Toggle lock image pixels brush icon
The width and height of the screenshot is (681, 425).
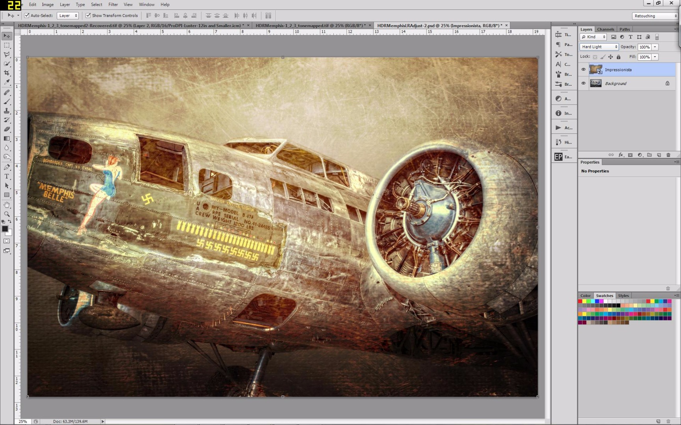[603, 57]
